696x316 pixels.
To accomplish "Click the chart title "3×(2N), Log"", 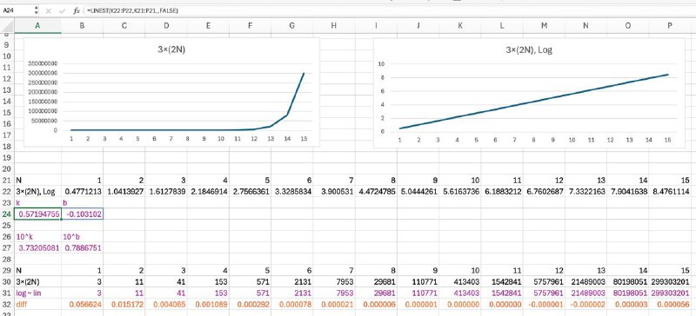I will click(529, 50).
